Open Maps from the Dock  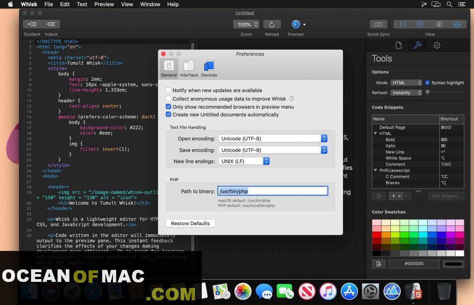(221, 292)
